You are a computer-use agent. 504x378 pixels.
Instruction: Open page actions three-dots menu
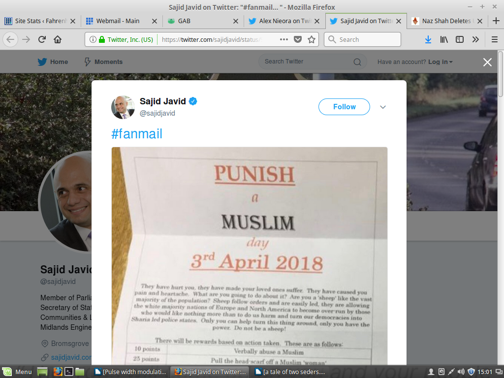pyautogui.click(x=283, y=39)
